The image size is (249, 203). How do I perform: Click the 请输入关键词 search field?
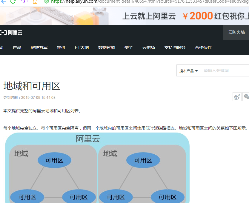click(x=225, y=70)
